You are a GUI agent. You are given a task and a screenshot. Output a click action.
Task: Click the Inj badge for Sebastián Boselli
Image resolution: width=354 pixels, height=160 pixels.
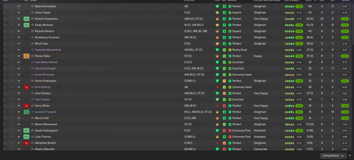tap(26, 143)
